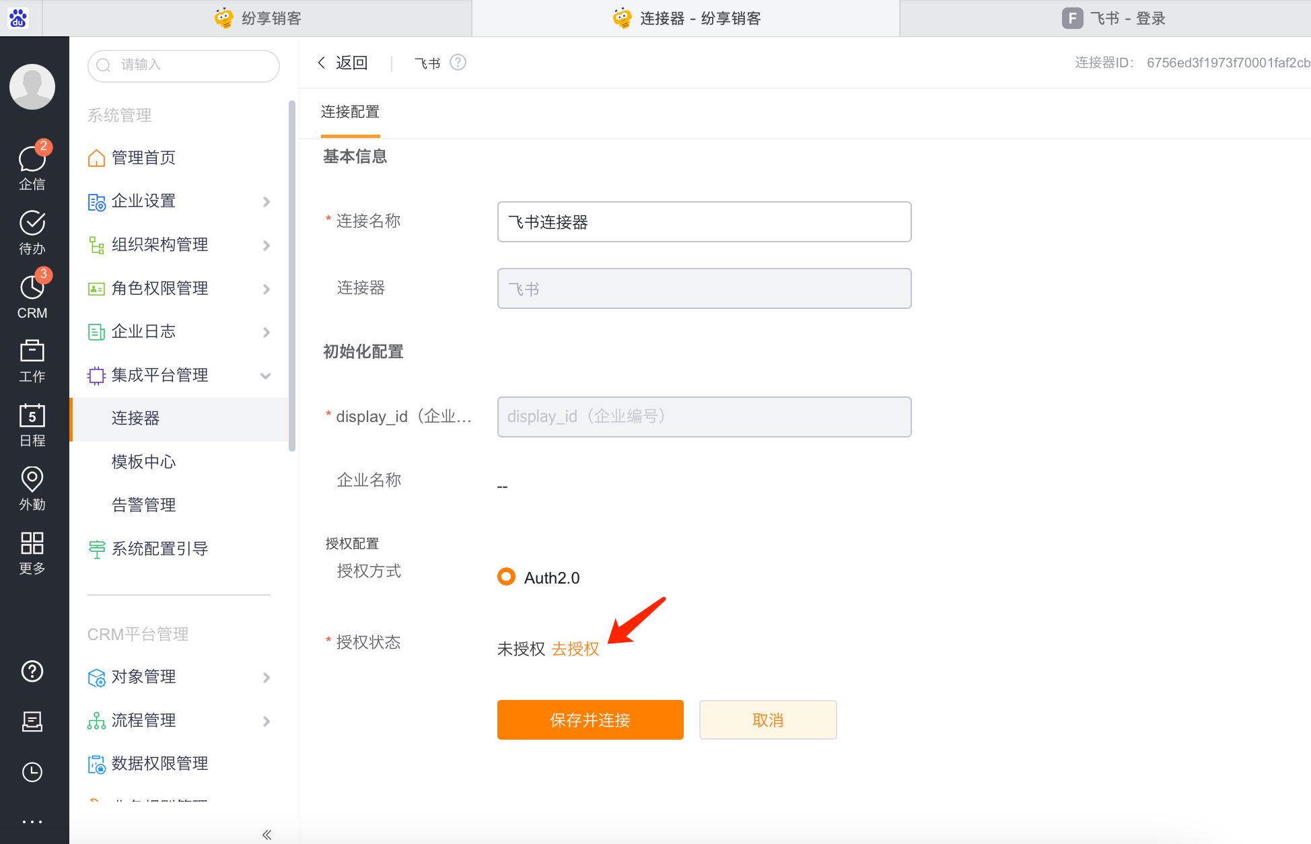Click the help icon next to 飞书
The width and height of the screenshot is (1311, 844).
tap(458, 63)
